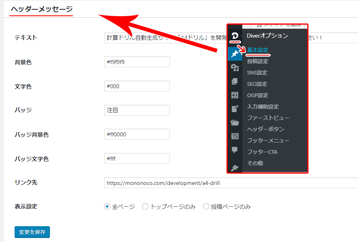Click the comments speech bubble icon
Viewport: 358px width, 242px height.
point(235,150)
